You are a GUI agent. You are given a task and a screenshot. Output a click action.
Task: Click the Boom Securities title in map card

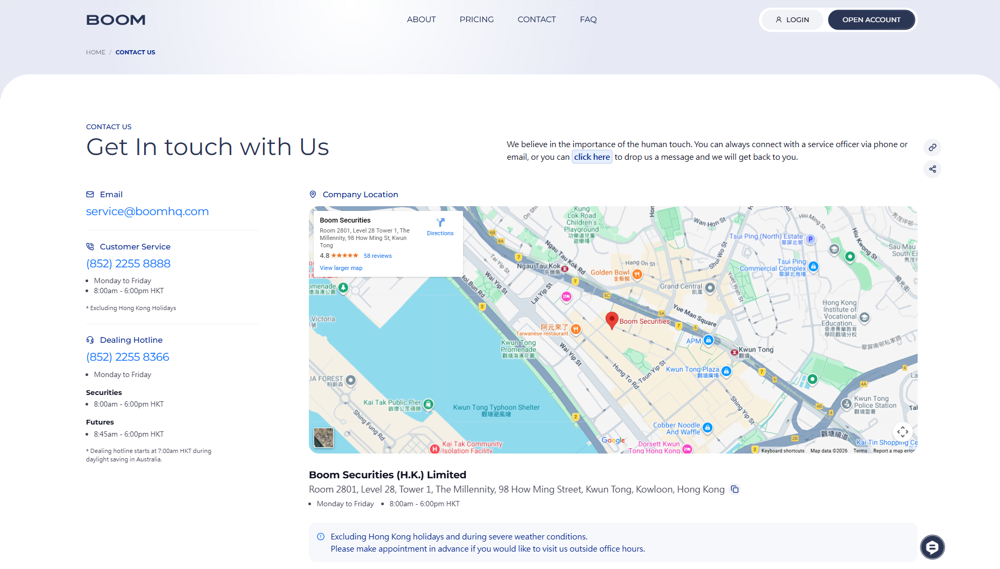[345, 220]
